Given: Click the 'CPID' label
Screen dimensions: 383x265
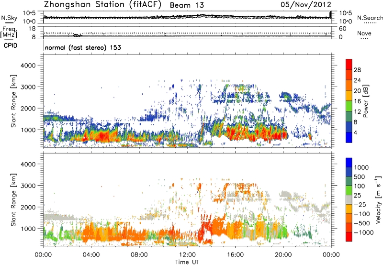Looking at the screenshot, I should (11, 45).
